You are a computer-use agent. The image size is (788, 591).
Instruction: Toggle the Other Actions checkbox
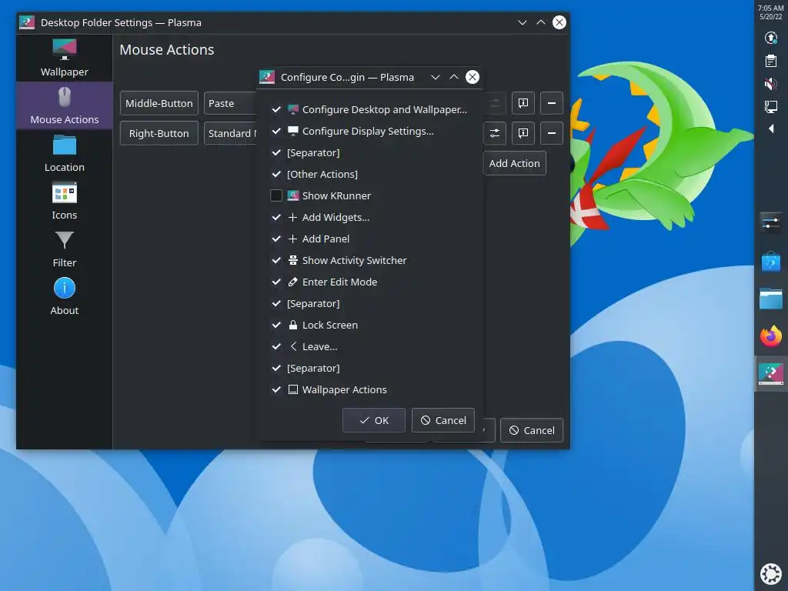point(276,174)
